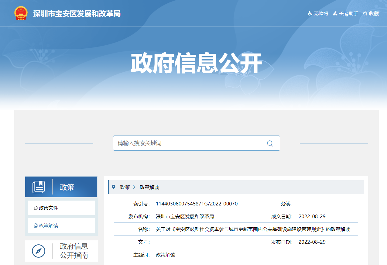Open the 深圳市宝安区发展和改革局 site title

click(x=77, y=14)
